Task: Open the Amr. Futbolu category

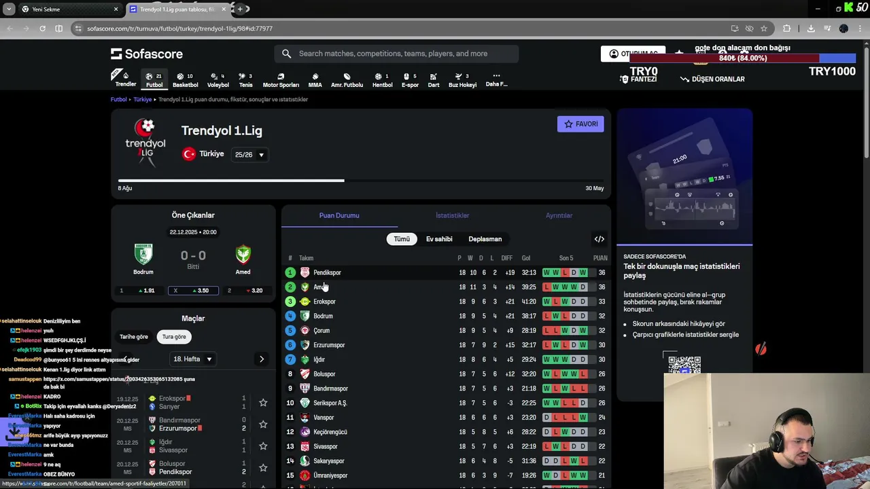Action: pyautogui.click(x=347, y=79)
